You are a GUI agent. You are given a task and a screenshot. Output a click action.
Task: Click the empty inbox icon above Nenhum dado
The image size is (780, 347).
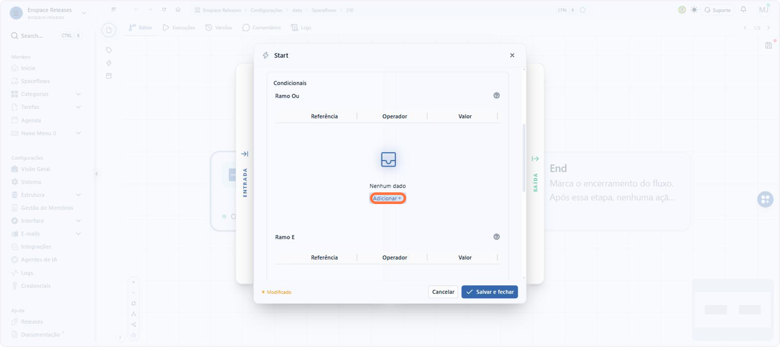coord(388,159)
